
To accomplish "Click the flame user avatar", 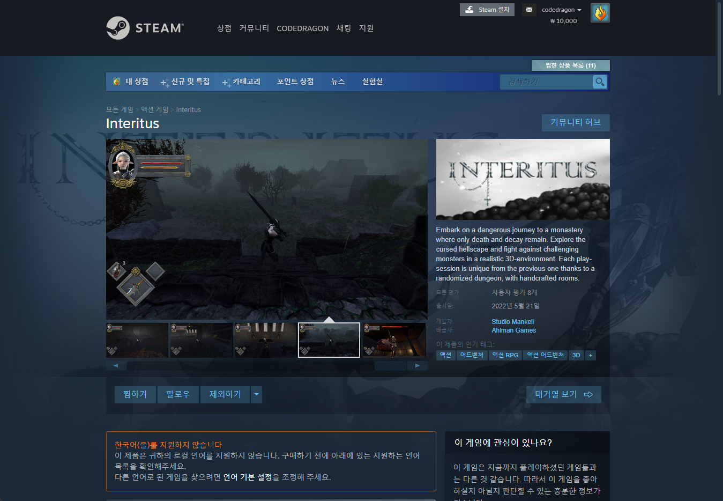I will (600, 13).
